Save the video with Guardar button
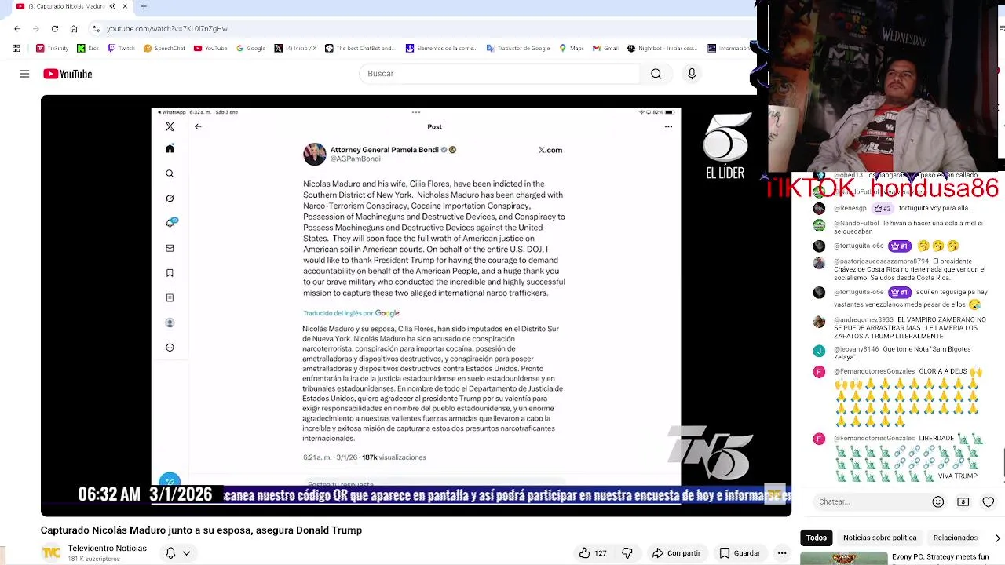Screen dimensions: 1005x565 click(740, 553)
